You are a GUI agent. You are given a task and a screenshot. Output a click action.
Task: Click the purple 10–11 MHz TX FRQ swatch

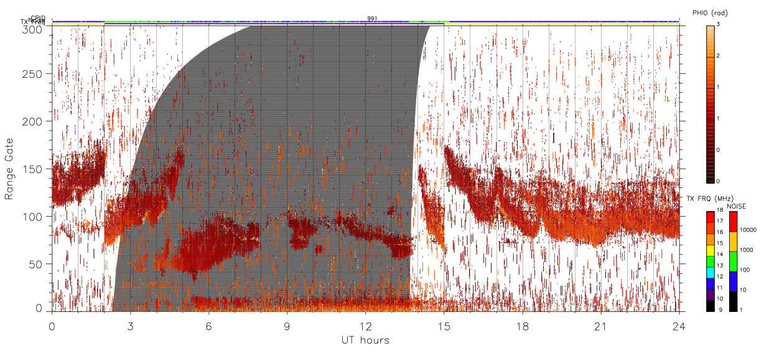[710, 294]
